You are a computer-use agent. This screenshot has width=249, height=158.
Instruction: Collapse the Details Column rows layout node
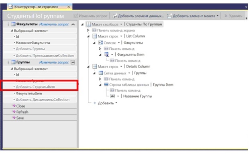coord(88,67)
